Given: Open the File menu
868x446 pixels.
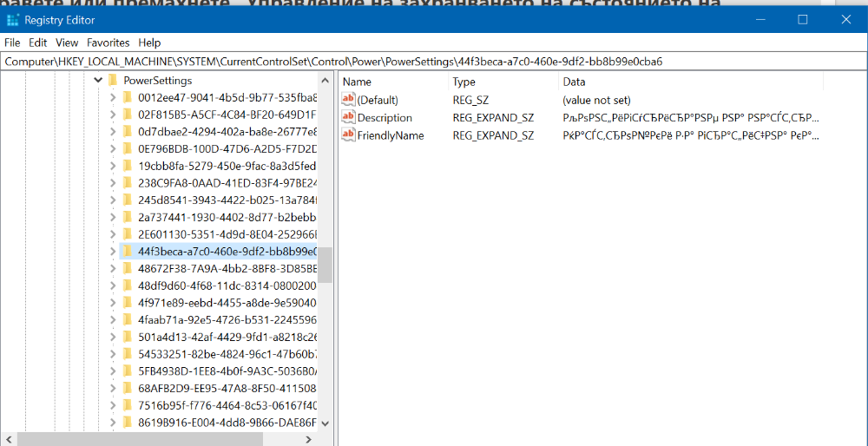Looking at the screenshot, I should point(11,43).
